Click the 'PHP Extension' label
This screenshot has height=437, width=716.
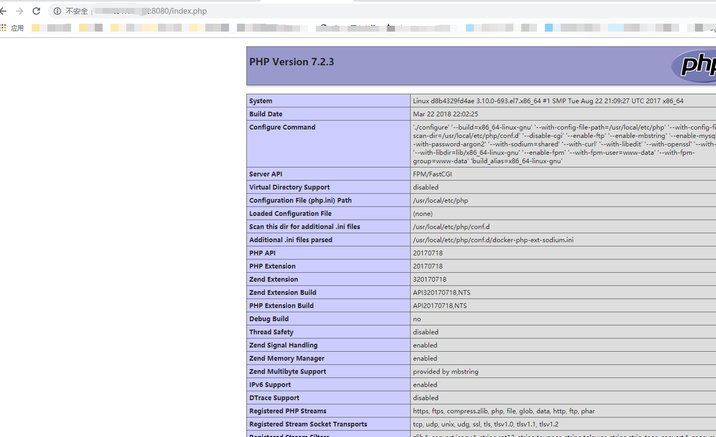click(x=272, y=266)
